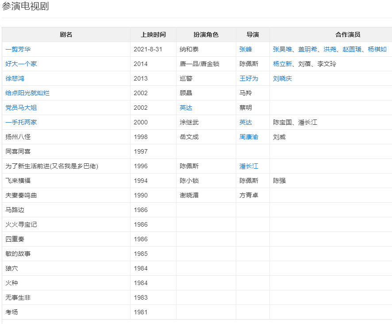Select the role 谢晓湄
This screenshot has width=392, height=324.
pyautogui.click(x=189, y=195)
